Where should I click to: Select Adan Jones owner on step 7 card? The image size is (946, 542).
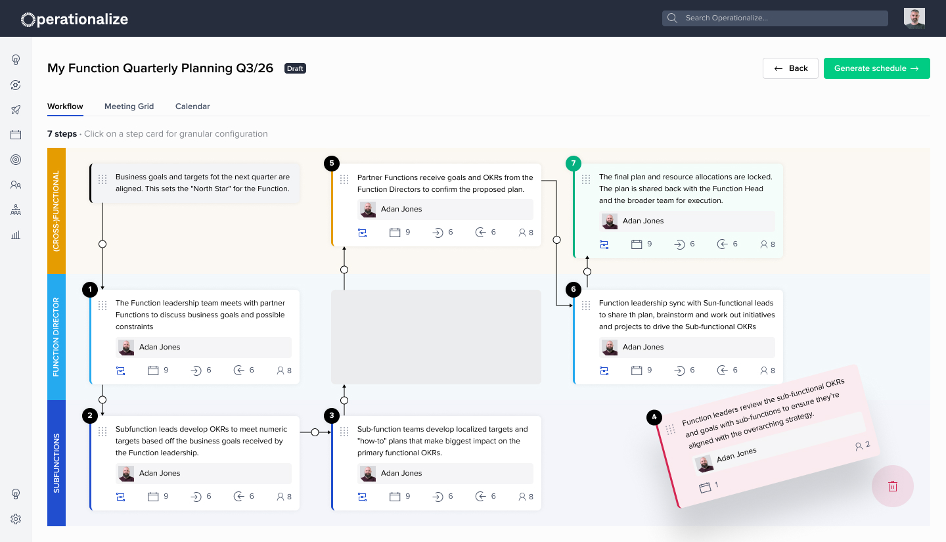[687, 221]
